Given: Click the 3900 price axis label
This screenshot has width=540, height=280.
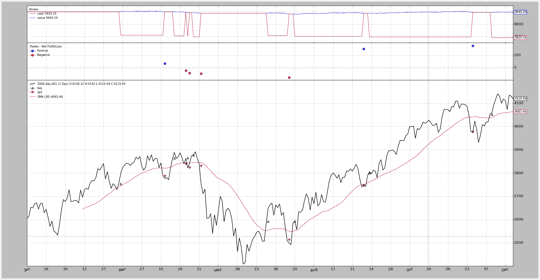Looking at the screenshot, I should [x=519, y=150].
